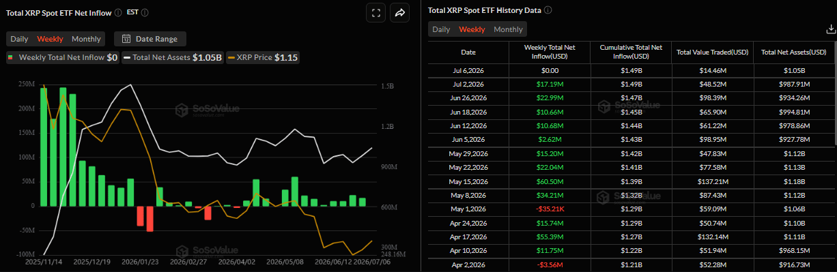The height and width of the screenshot is (272, 837).
Task: Click the May 1,2026 date cell
Action: click(468, 209)
